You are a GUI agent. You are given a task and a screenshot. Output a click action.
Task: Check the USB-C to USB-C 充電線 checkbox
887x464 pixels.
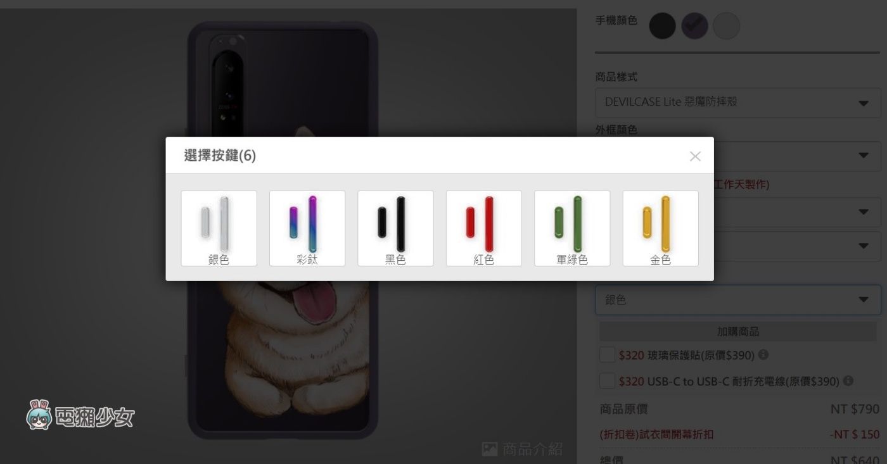point(607,381)
